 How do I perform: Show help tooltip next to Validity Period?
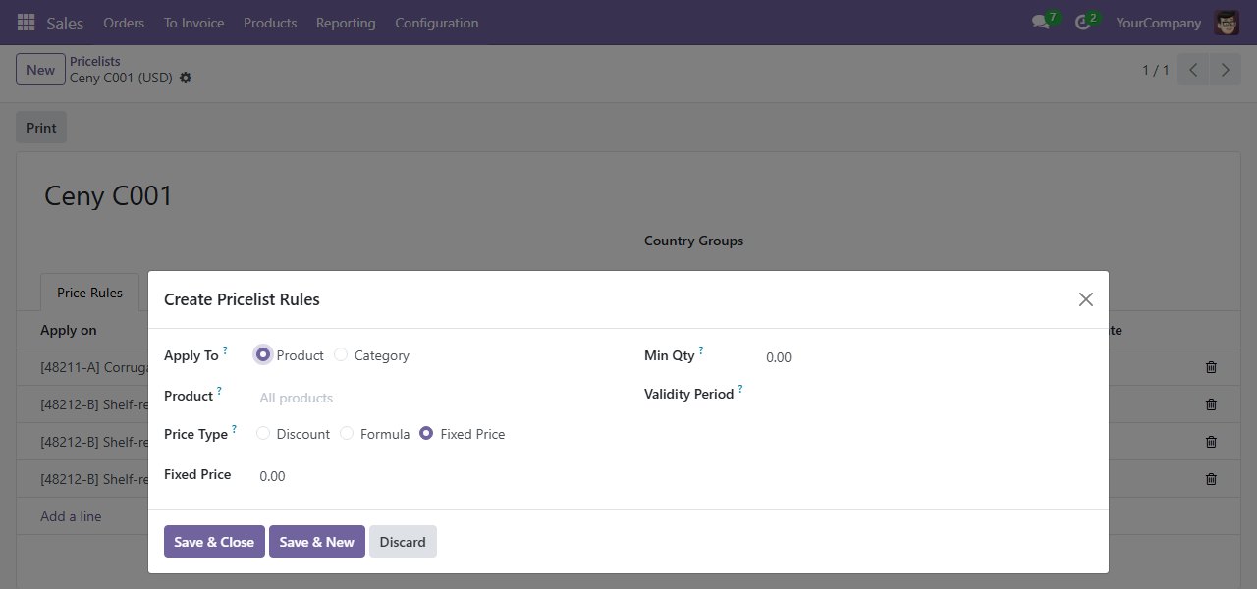click(740, 389)
